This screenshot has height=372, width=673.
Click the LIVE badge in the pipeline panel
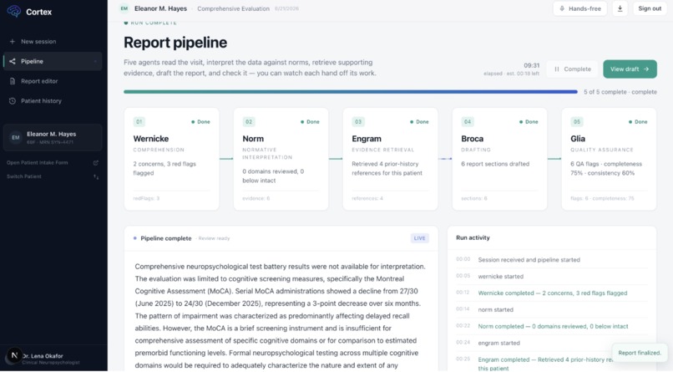[419, 238]
